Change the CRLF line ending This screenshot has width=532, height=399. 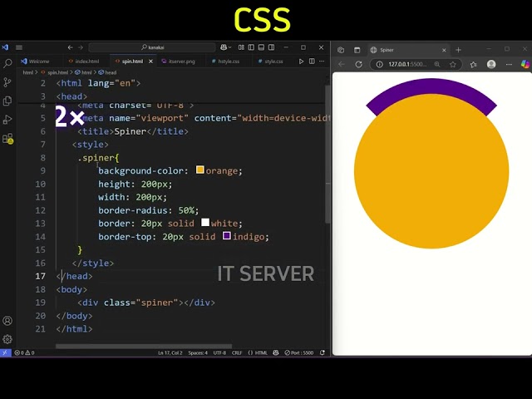coord(237,352)
